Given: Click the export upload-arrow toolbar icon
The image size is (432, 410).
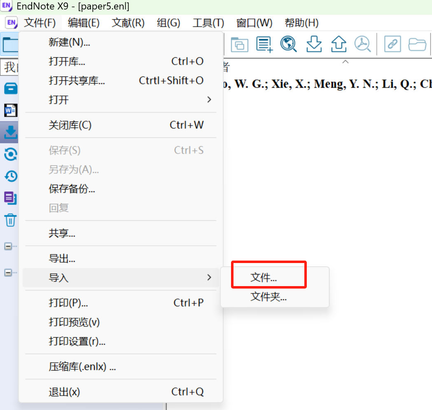Looking at the screenshot, I should pos(339,44).
